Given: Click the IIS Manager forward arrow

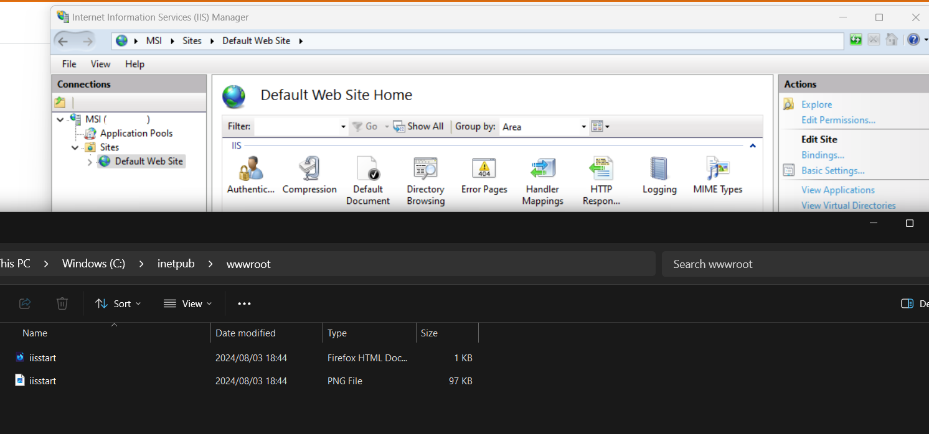Looking at the screenshot, I should click(x=88, y=42).
